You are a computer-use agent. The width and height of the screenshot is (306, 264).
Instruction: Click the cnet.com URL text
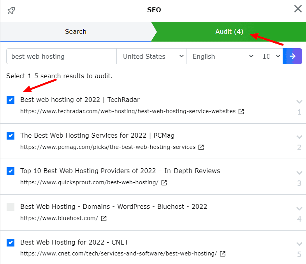point(118,254)
